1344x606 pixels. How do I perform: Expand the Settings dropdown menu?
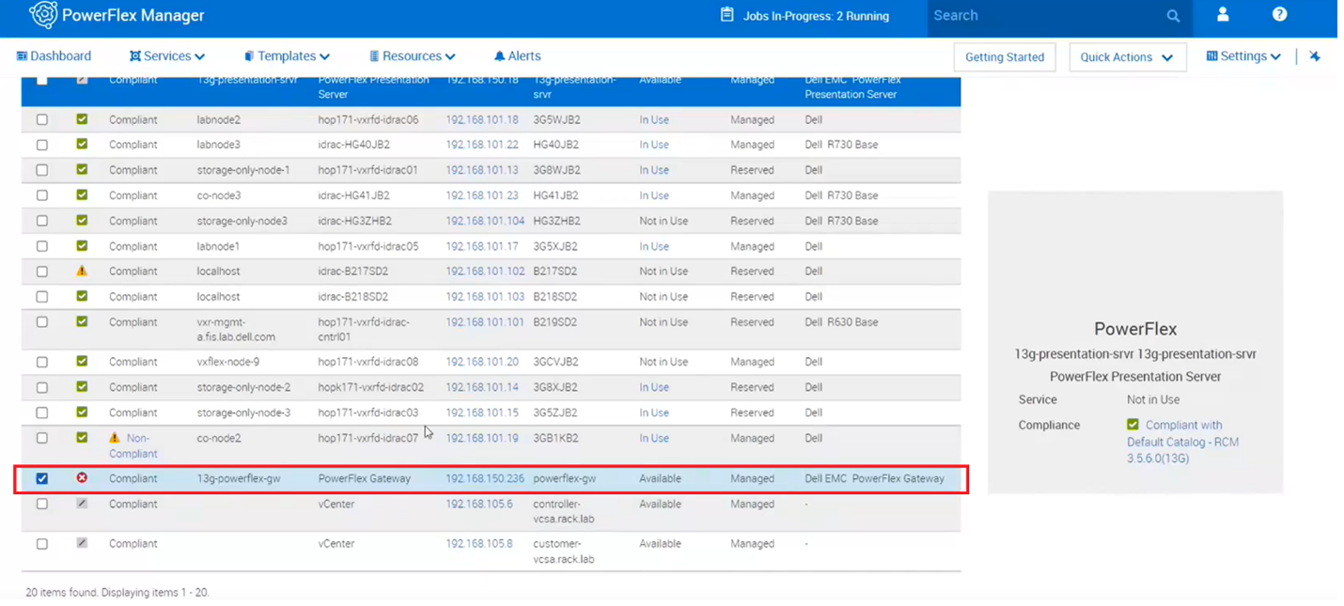tap(1242, 56)
